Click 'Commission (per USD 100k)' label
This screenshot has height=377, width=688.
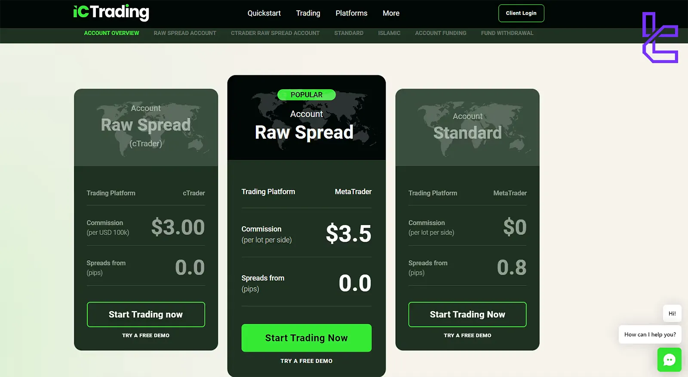point(108,228)
